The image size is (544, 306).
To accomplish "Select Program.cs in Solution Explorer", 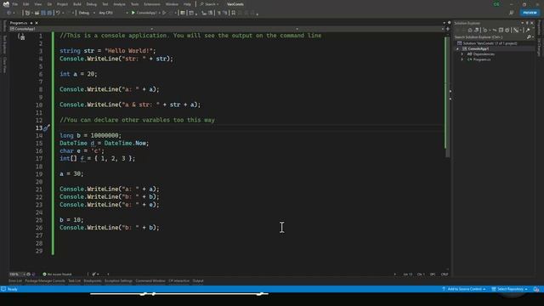I will tap(482, 59).
